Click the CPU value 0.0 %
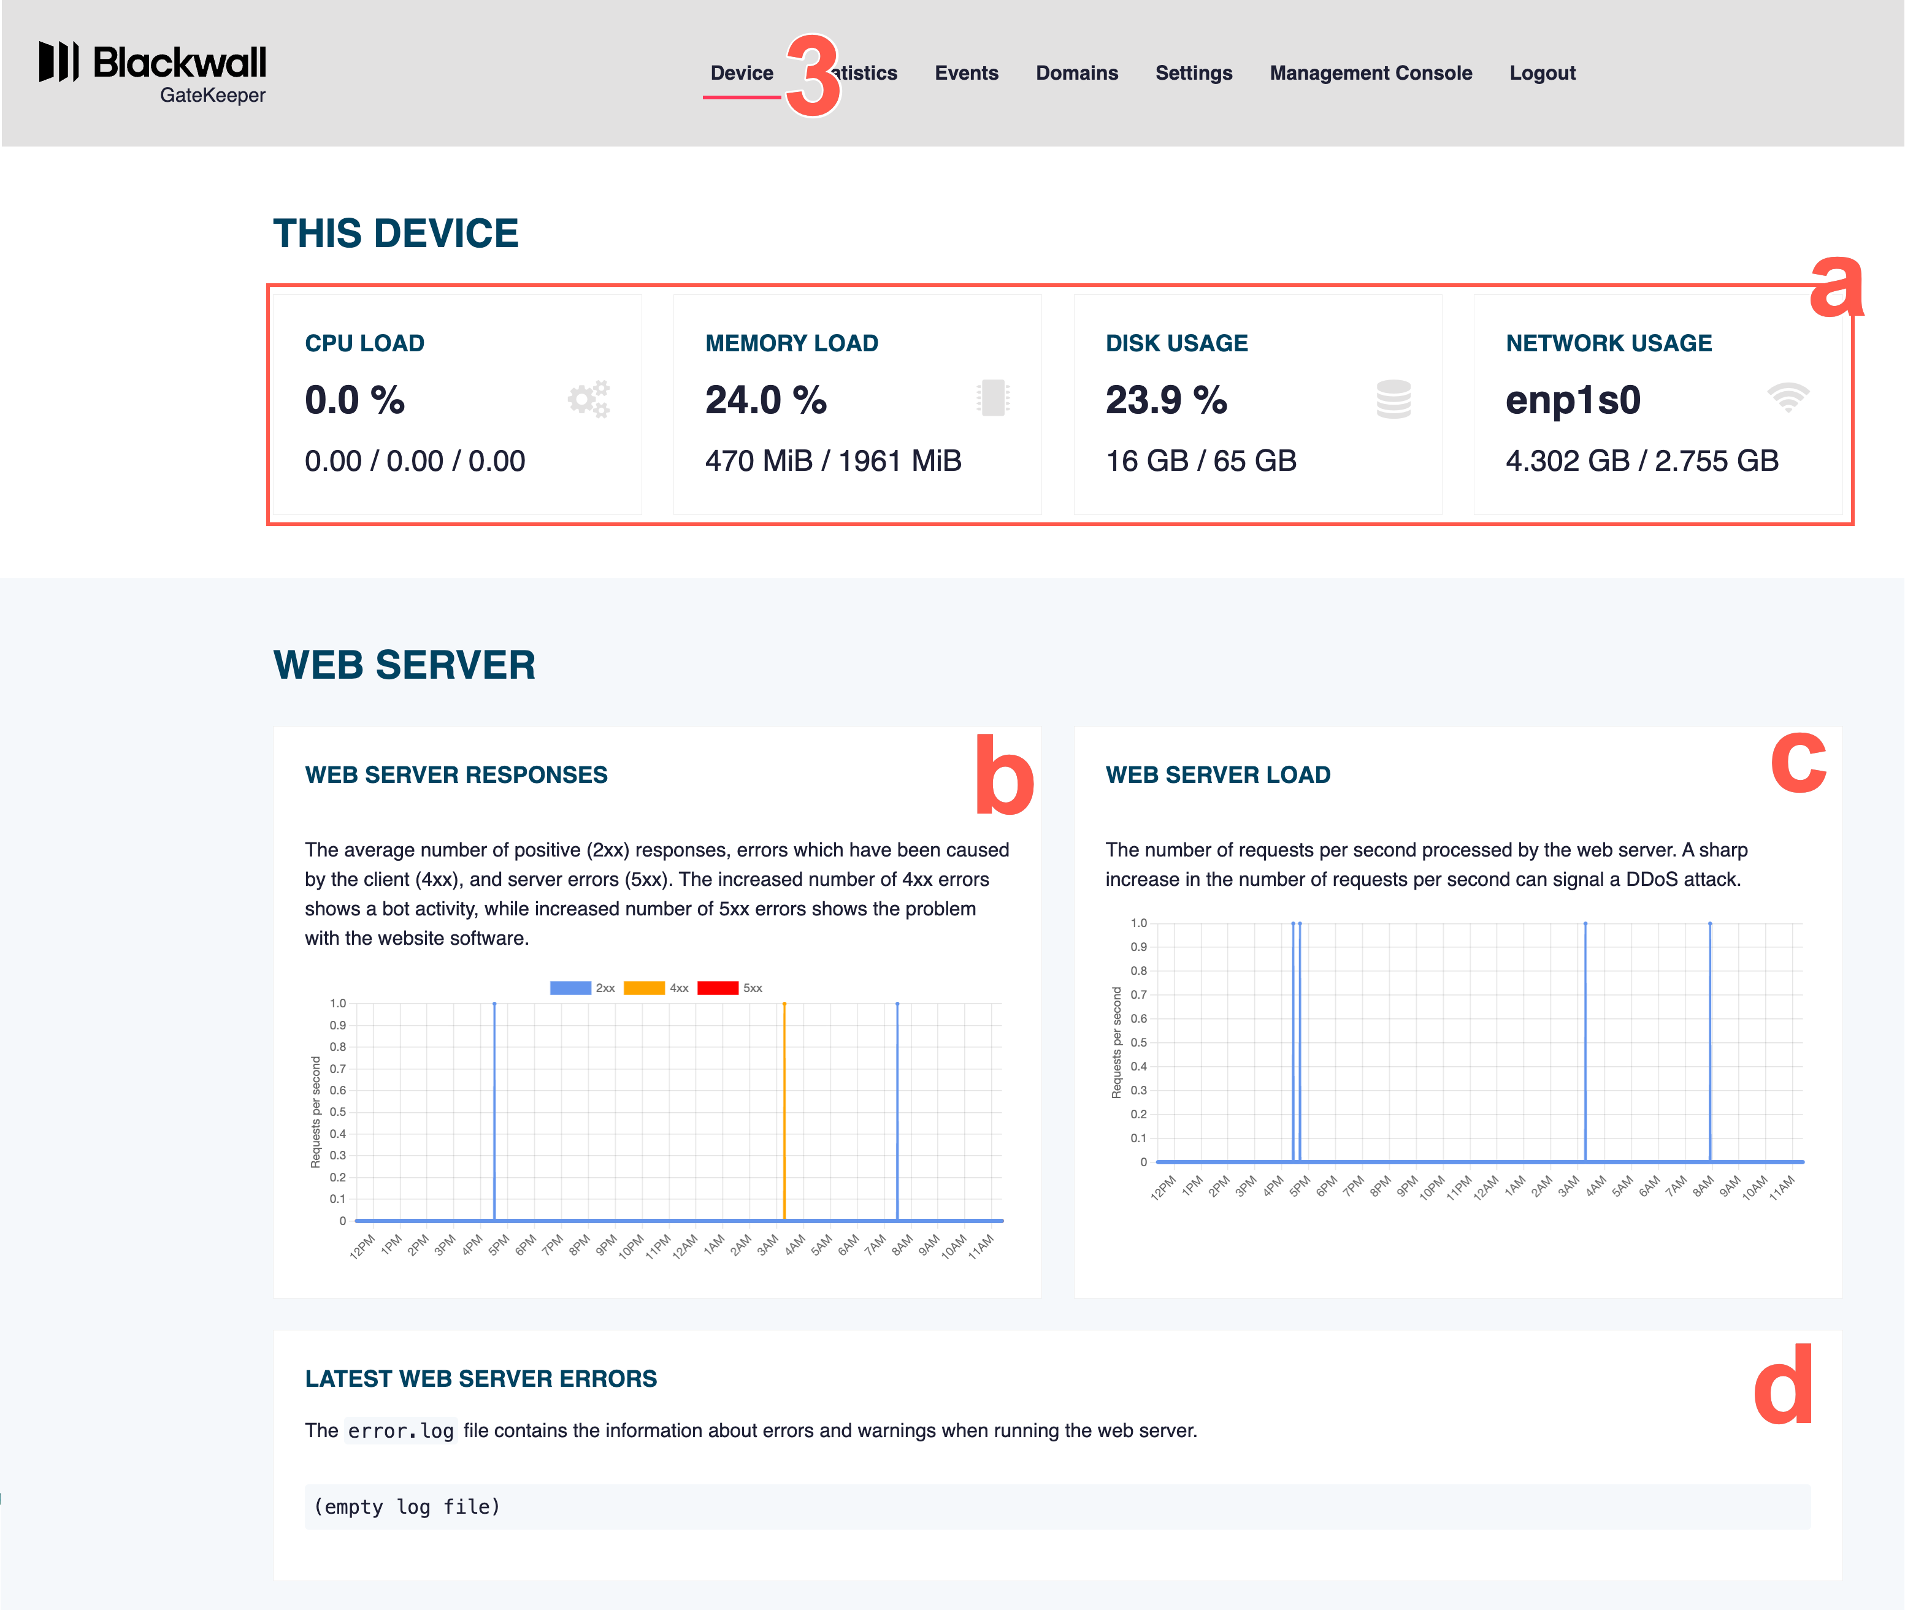The width and height of the screenshot is (1905, 1610). 355,400
